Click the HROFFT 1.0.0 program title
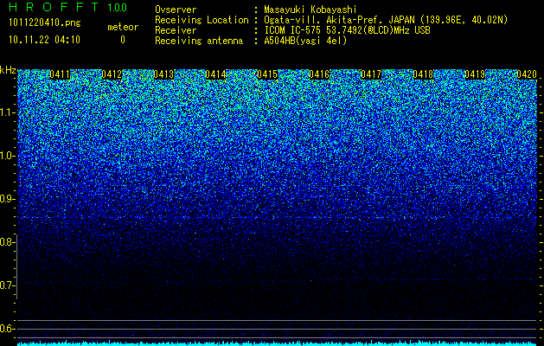This screenshot has width=544, height=346. pos(67,7)
